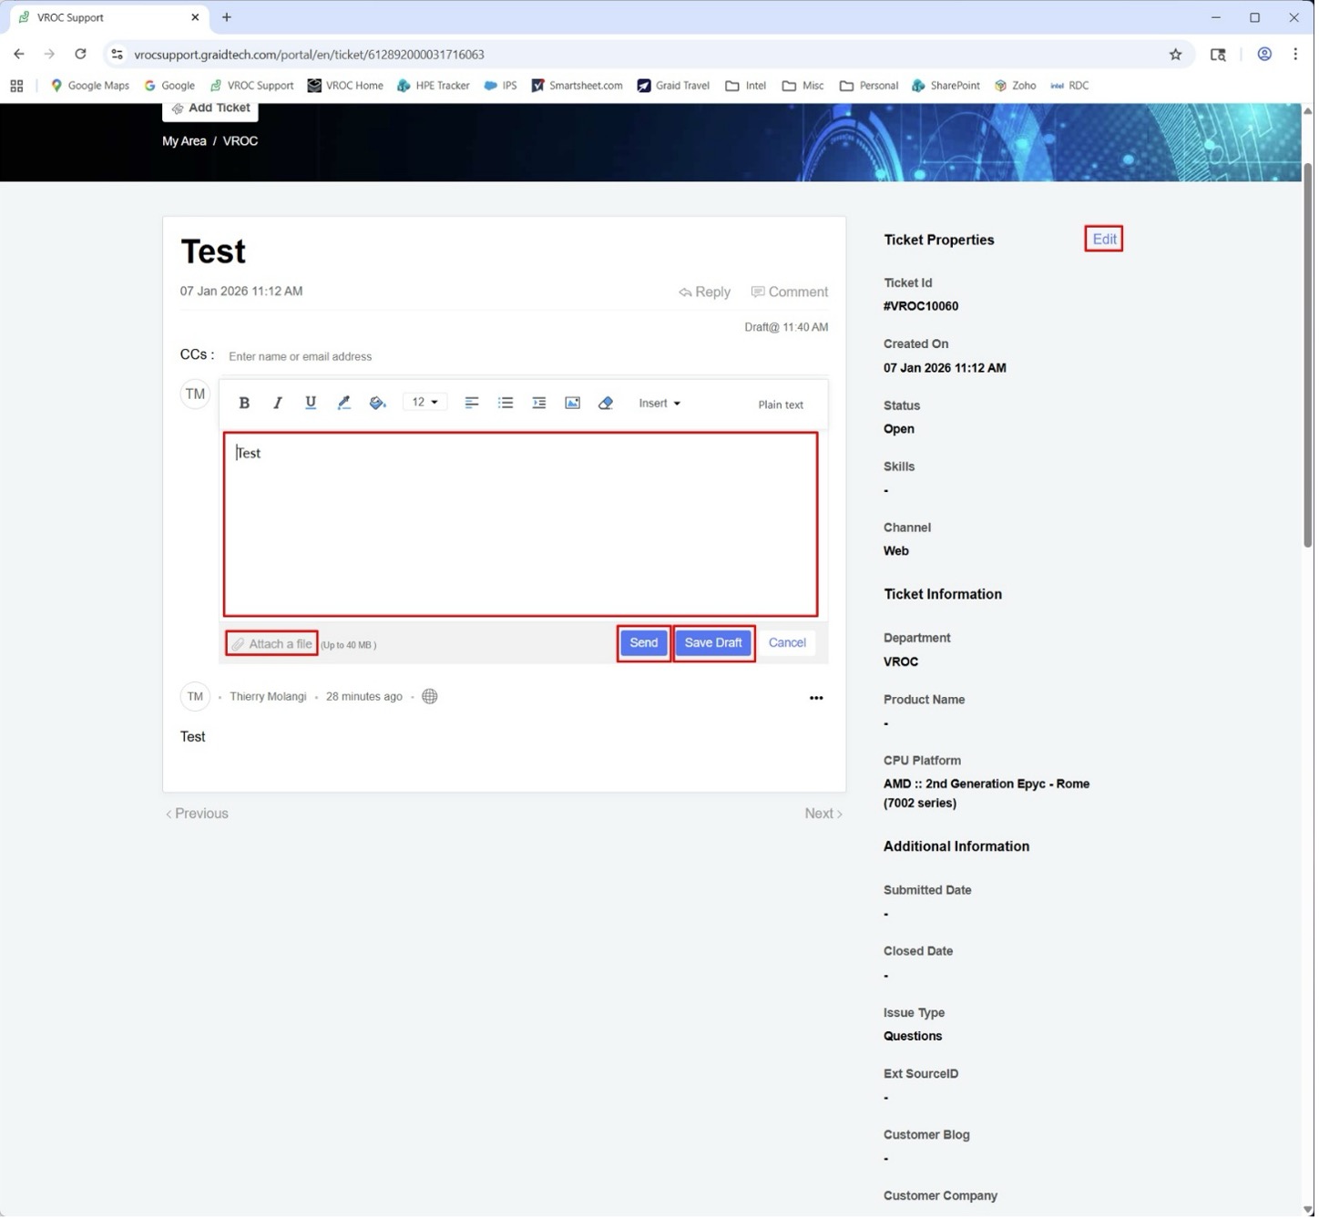
Task: Open the text alignment options
Action: click(472, 404)
